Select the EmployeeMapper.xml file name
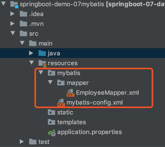This screenshot has width=165, height=147. [x=107, y=93]
